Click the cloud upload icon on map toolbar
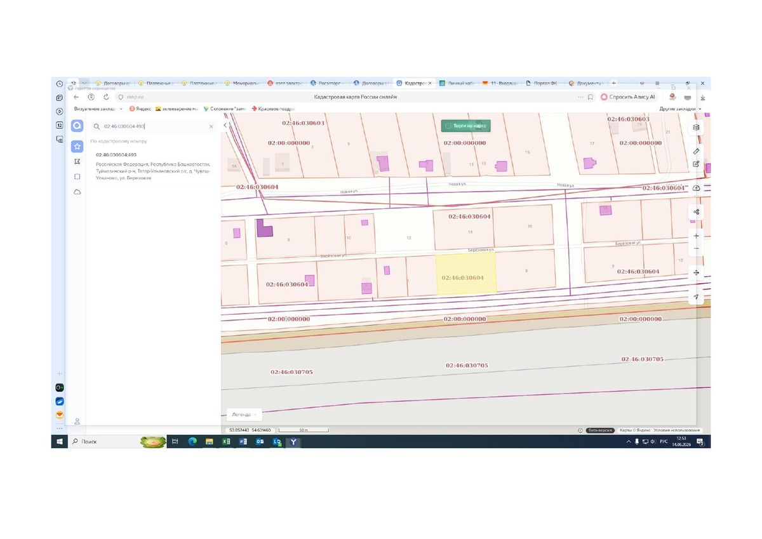Screen dimensions: 762x539 coord(697,189)
